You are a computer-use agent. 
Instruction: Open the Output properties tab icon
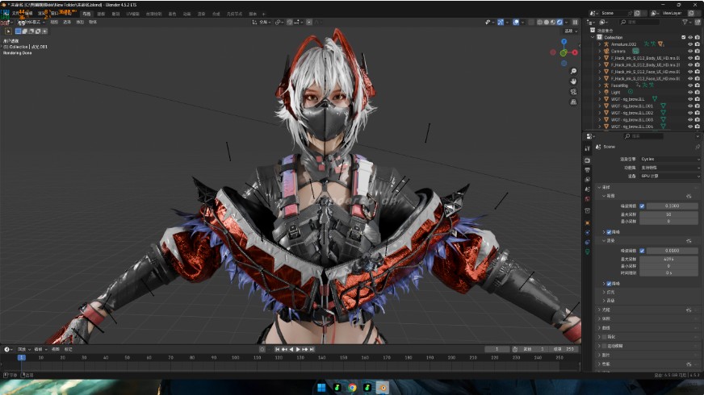(587, 169)
